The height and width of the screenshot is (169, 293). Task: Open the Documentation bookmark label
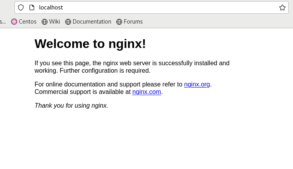pyautogui.click(x=92, y=22)
